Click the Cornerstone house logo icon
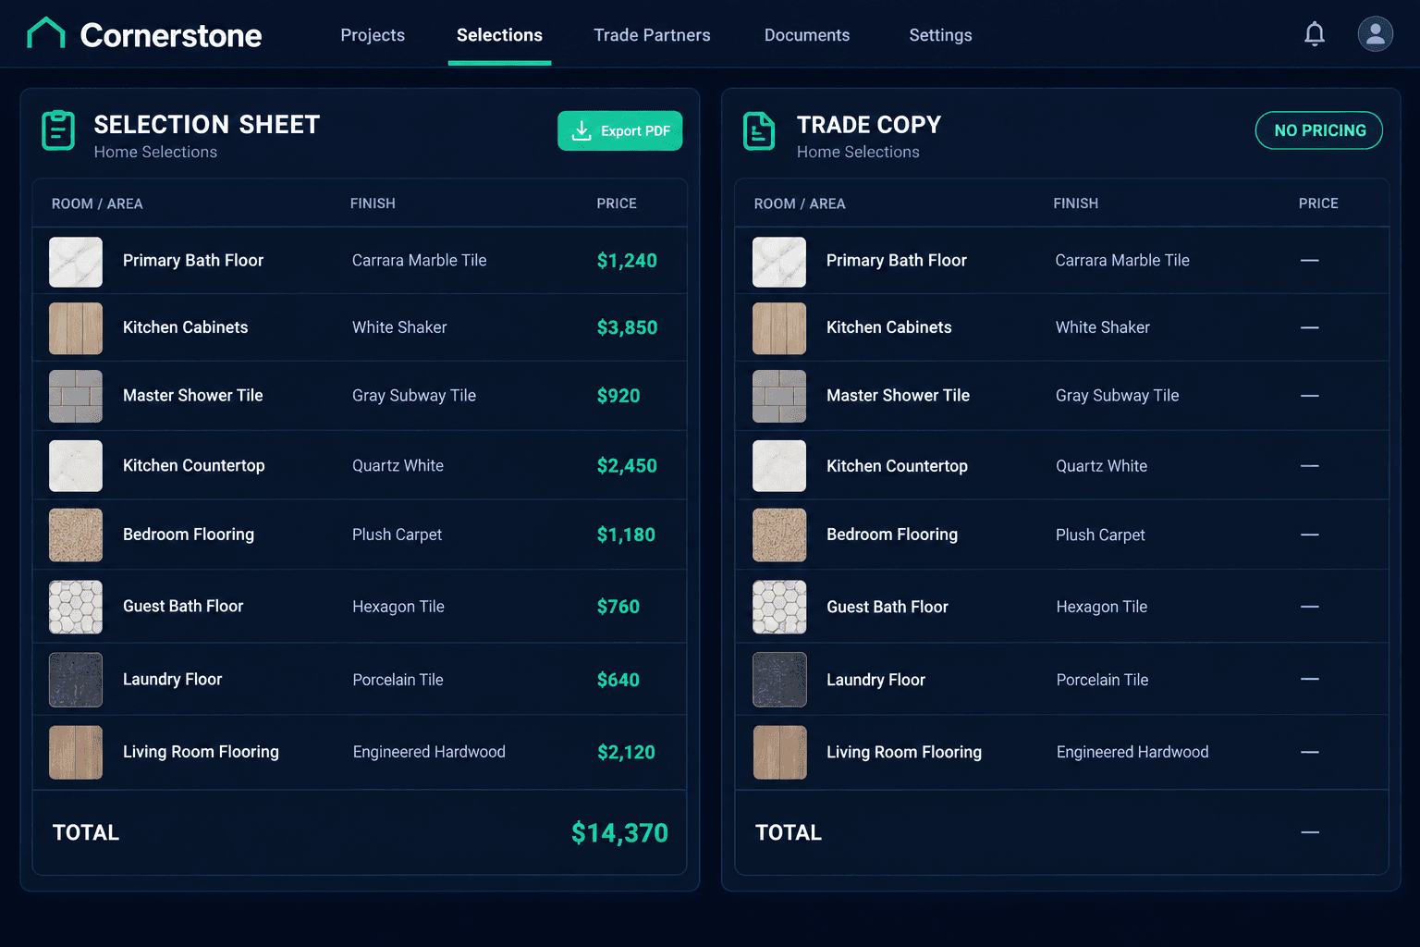Viewport: 1420px width, 947px height. coord(46,33)
